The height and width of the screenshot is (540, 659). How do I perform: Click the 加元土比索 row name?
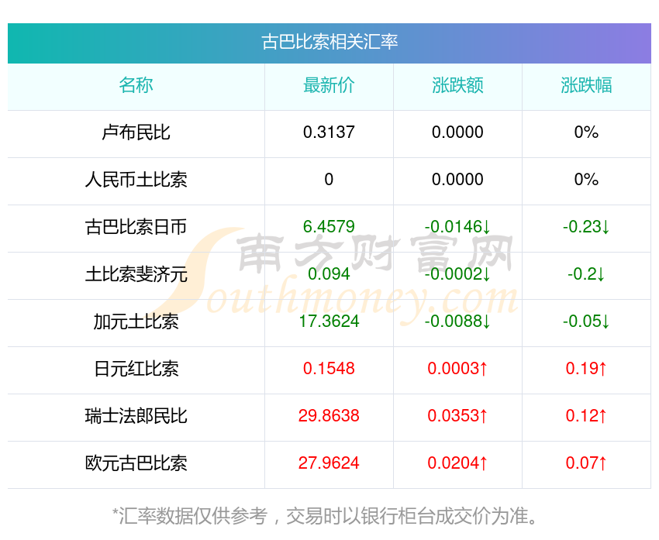(136, 322)
